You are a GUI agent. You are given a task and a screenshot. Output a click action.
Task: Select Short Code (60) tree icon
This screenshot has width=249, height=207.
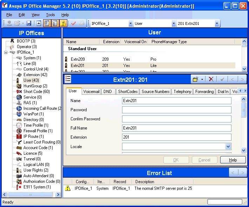tap(19, 92)
